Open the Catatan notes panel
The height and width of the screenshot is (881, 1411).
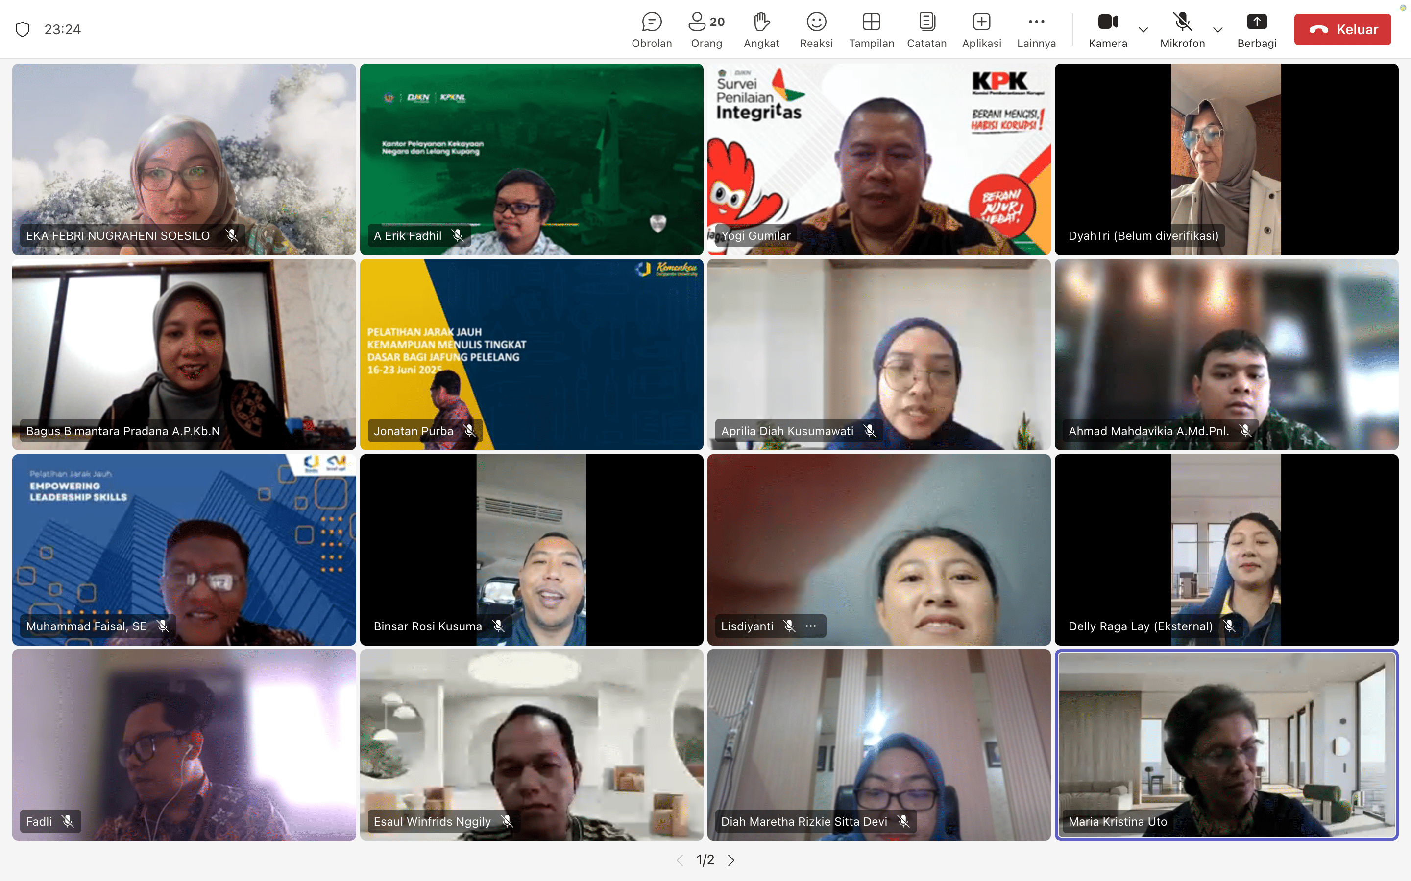[x=926, y=30]
